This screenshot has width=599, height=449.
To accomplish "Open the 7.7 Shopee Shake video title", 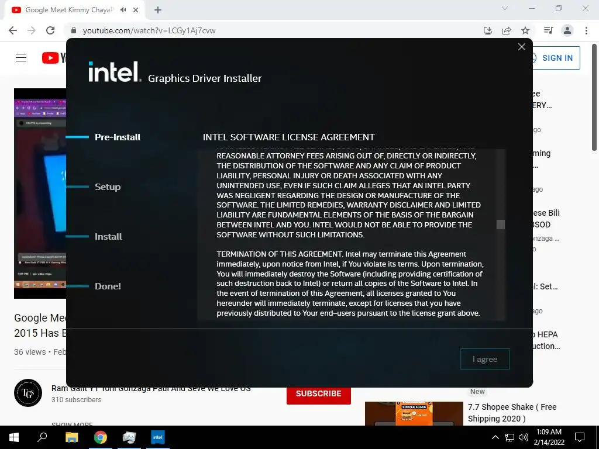I will [512, 413].
